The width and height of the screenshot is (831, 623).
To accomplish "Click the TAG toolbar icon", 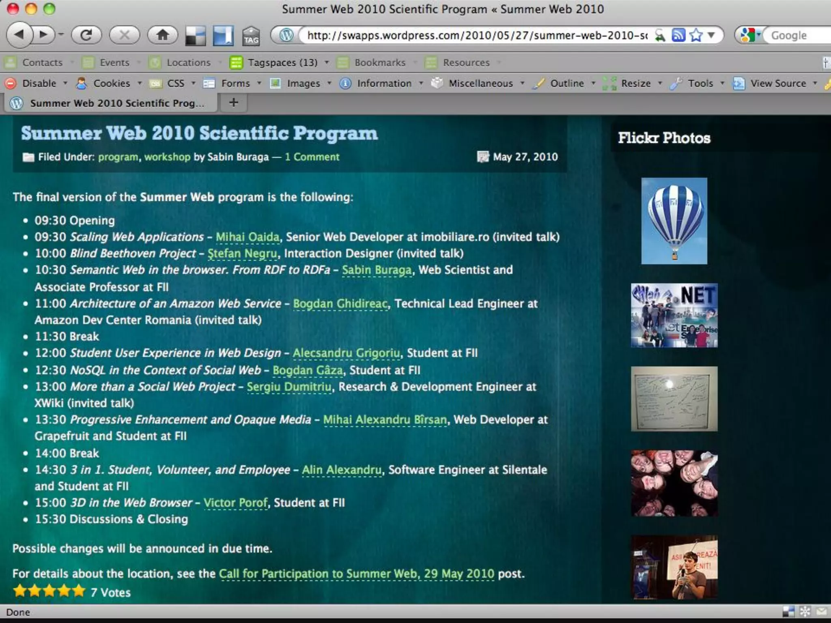I will click(x=251, y=36).
